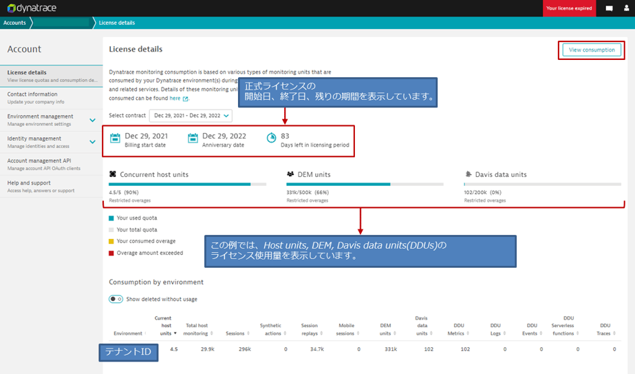
Task: Click the 4.5 host units cell
Action: (x=174, y=349)
